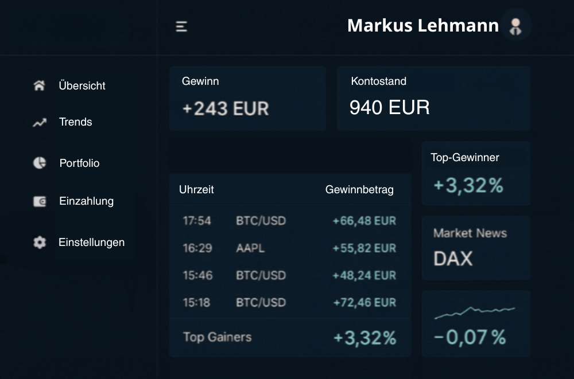
Task: Select the AAPL row in the table
Action: (x=289, y=248)
